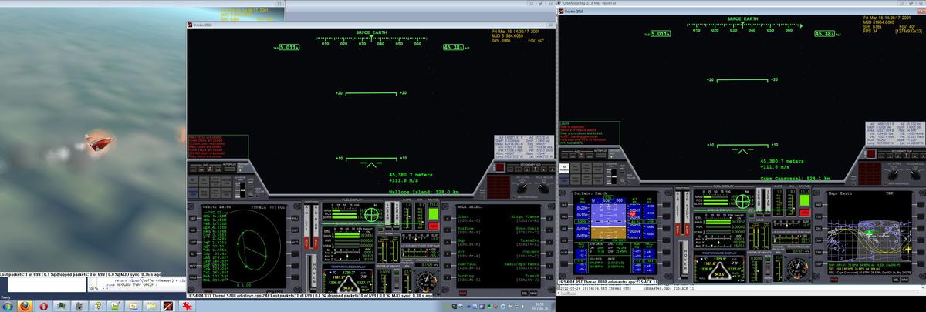Click MNU button under left window's Mode Select MFD
The width and height of the screenshot is (926, 312).
coord(534,293)
